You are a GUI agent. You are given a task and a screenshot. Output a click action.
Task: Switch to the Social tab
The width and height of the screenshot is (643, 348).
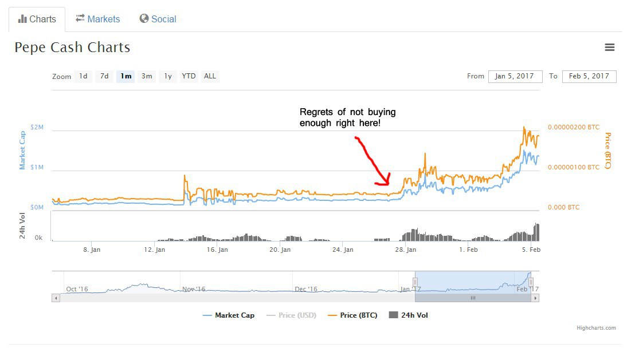(x=158, y=19)
